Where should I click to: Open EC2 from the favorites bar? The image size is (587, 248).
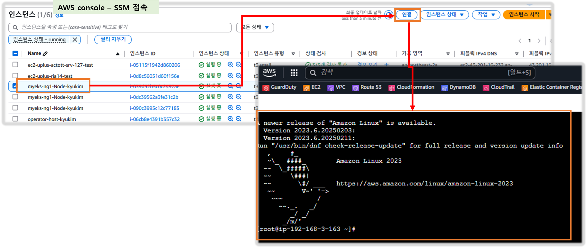[312, 87]
